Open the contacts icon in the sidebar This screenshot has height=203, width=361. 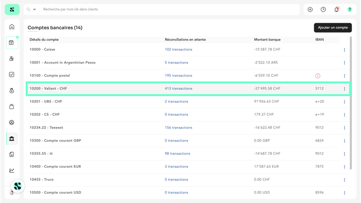point(12,58)
